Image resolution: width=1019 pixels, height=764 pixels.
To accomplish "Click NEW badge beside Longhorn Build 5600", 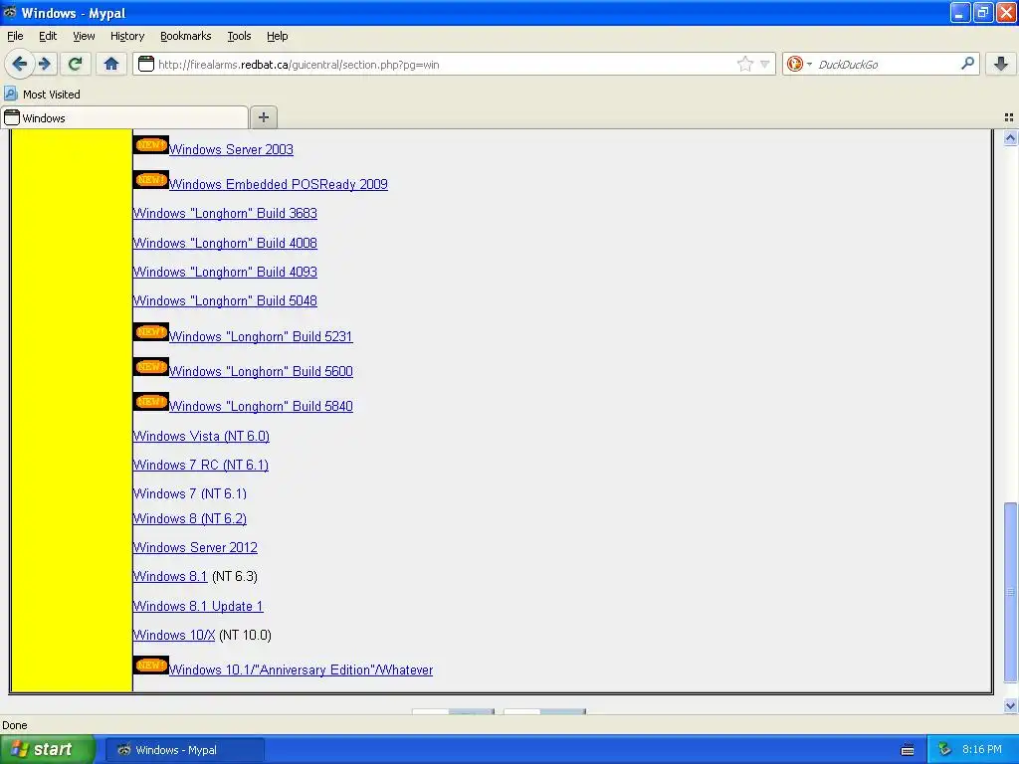I will pos(151,367).
